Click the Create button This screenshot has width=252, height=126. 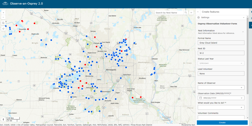222,122
